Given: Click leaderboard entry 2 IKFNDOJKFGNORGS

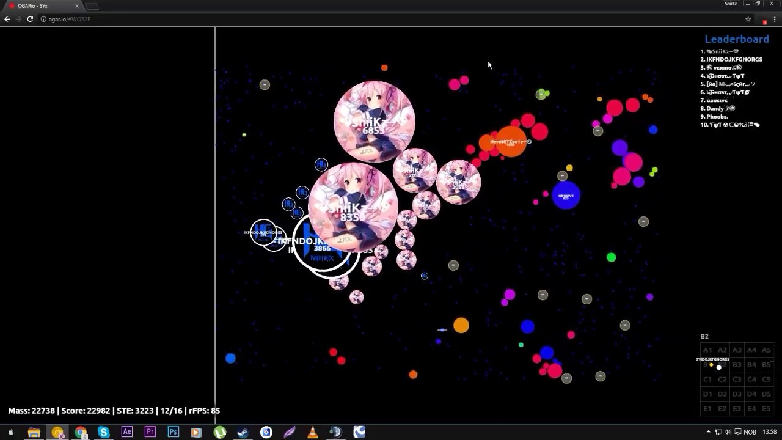Looking at the screenshot, I should [x=731, y=59].
